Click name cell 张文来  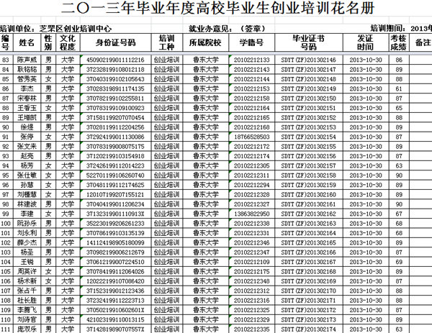[27, 147]
